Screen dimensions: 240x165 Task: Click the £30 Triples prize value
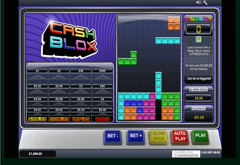click(x=81, y=71)
